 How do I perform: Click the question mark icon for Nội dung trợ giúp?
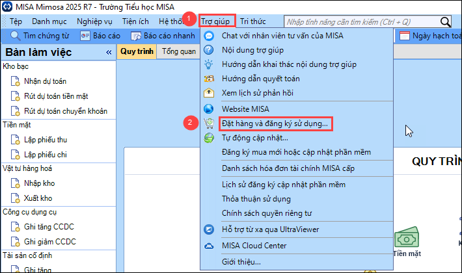pos(209,50)
